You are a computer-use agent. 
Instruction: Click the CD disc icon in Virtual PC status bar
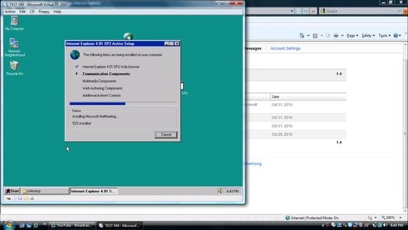pos(14,199)
